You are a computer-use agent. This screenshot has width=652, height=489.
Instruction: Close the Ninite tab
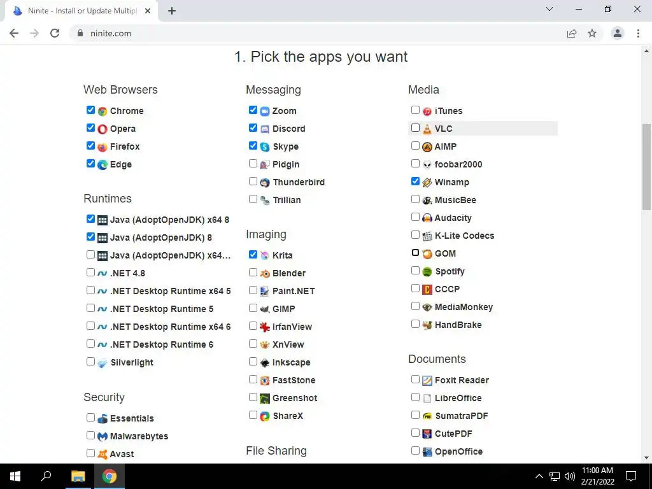[148, 11]
